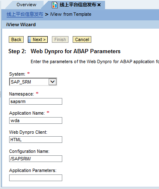The height and width of the screenshot is (189, 159).
Task: Click the Configuration Name /SAPSRM/ field
Action: [x=36, y=159]
